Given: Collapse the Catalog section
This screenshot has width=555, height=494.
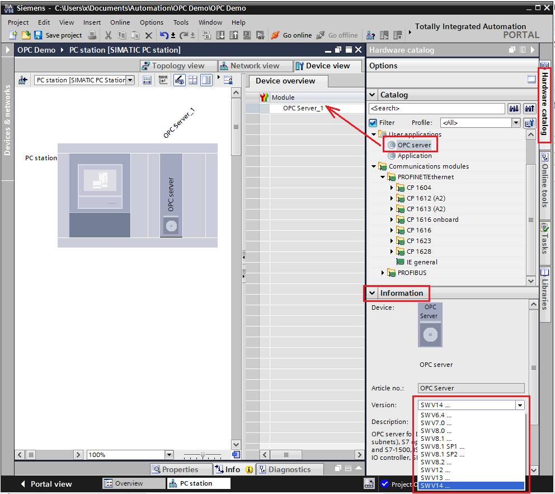Looking at the screenshot, I should pos(372,95).
